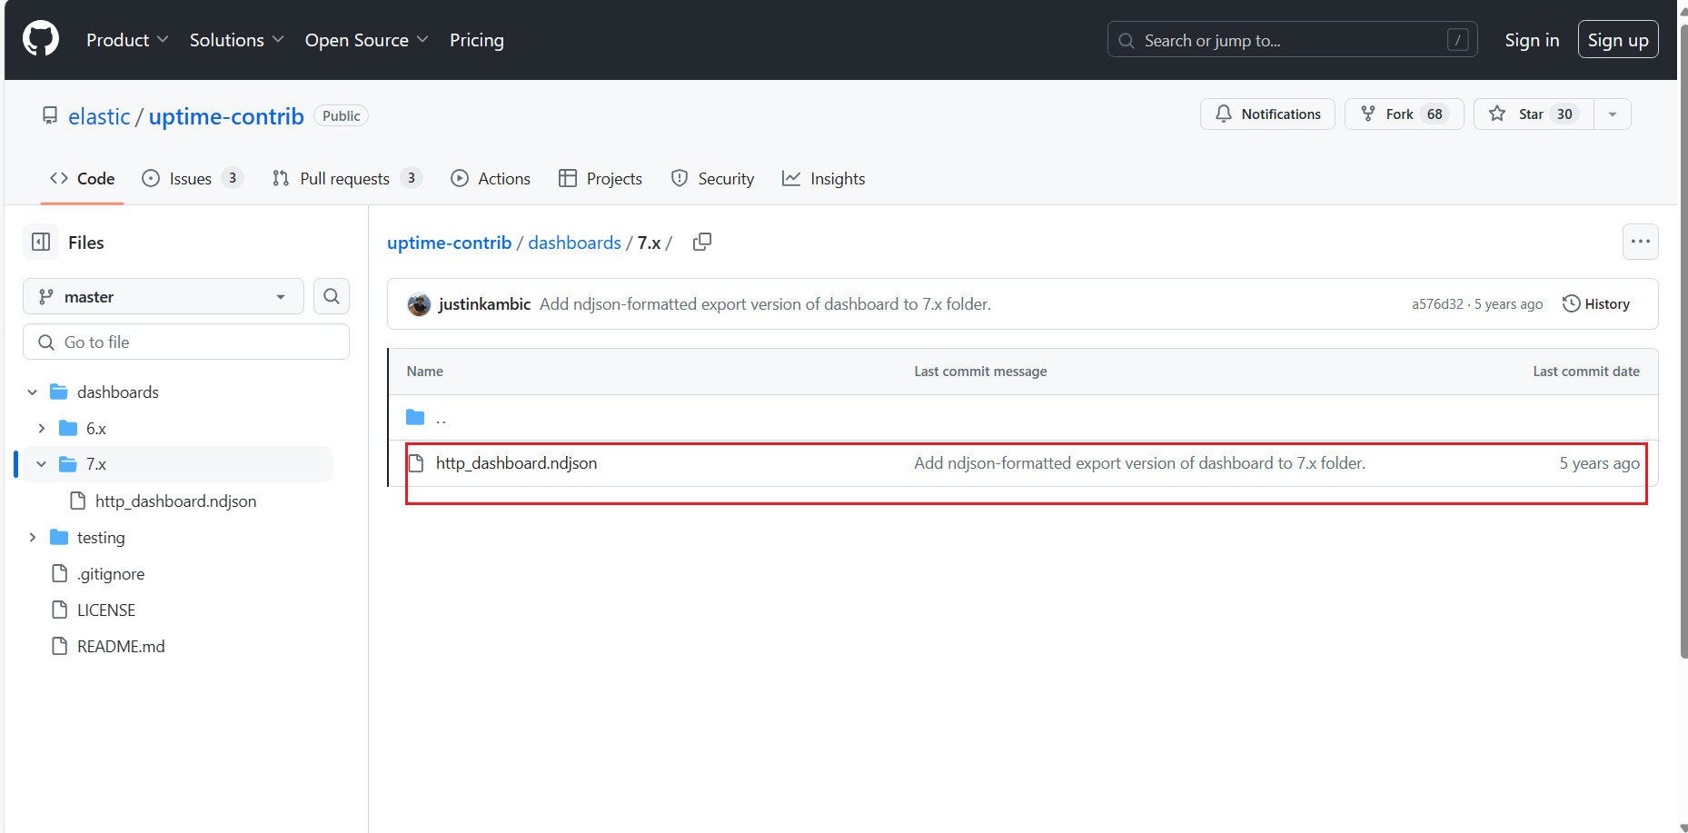Click Sign in
1688x833 pixels.
[x=1532, y=40]
